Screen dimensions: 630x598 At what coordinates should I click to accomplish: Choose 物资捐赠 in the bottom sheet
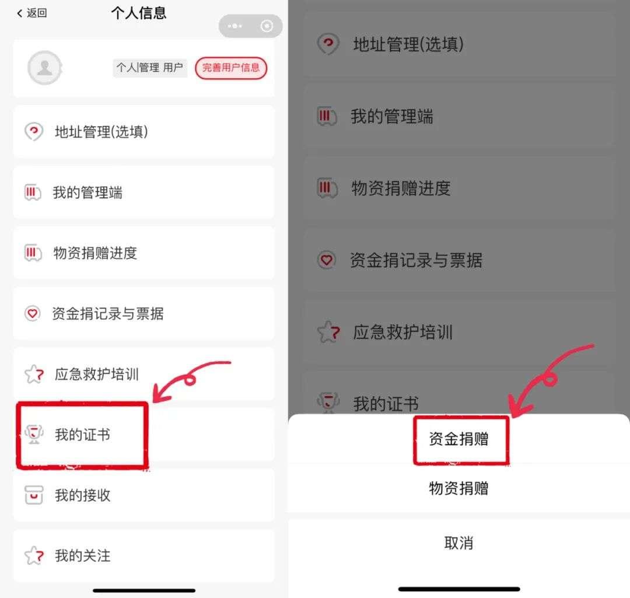point(459,488)
